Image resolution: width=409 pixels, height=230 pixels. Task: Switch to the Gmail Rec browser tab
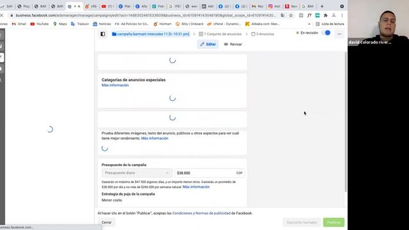coord(257,6)
